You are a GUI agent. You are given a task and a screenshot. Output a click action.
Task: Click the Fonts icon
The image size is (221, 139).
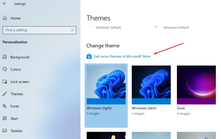pyautogui.click(x=5, y=106)
